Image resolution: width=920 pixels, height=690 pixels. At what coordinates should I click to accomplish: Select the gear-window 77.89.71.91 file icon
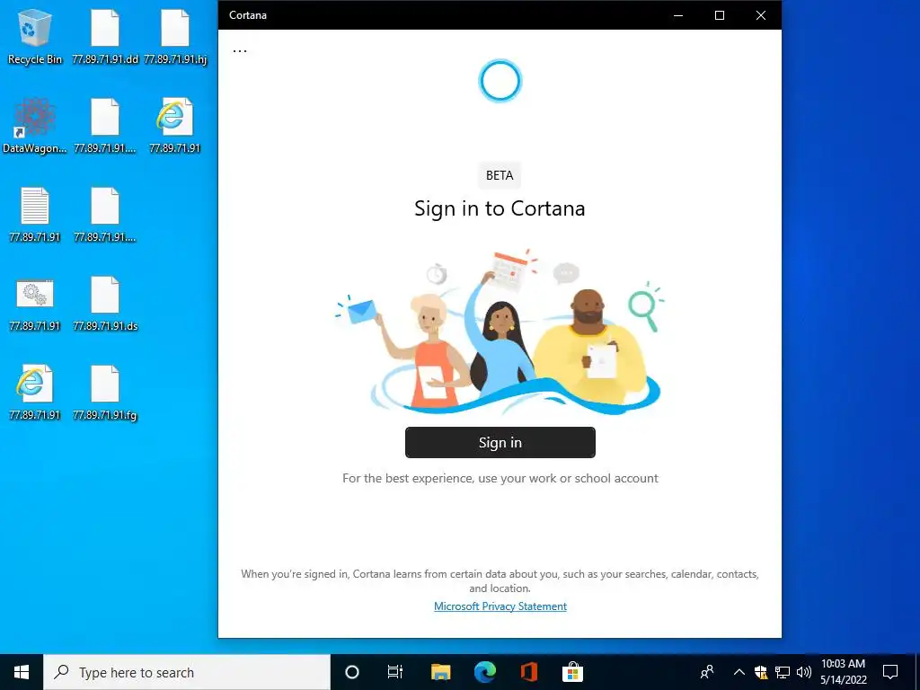(35, 304)
